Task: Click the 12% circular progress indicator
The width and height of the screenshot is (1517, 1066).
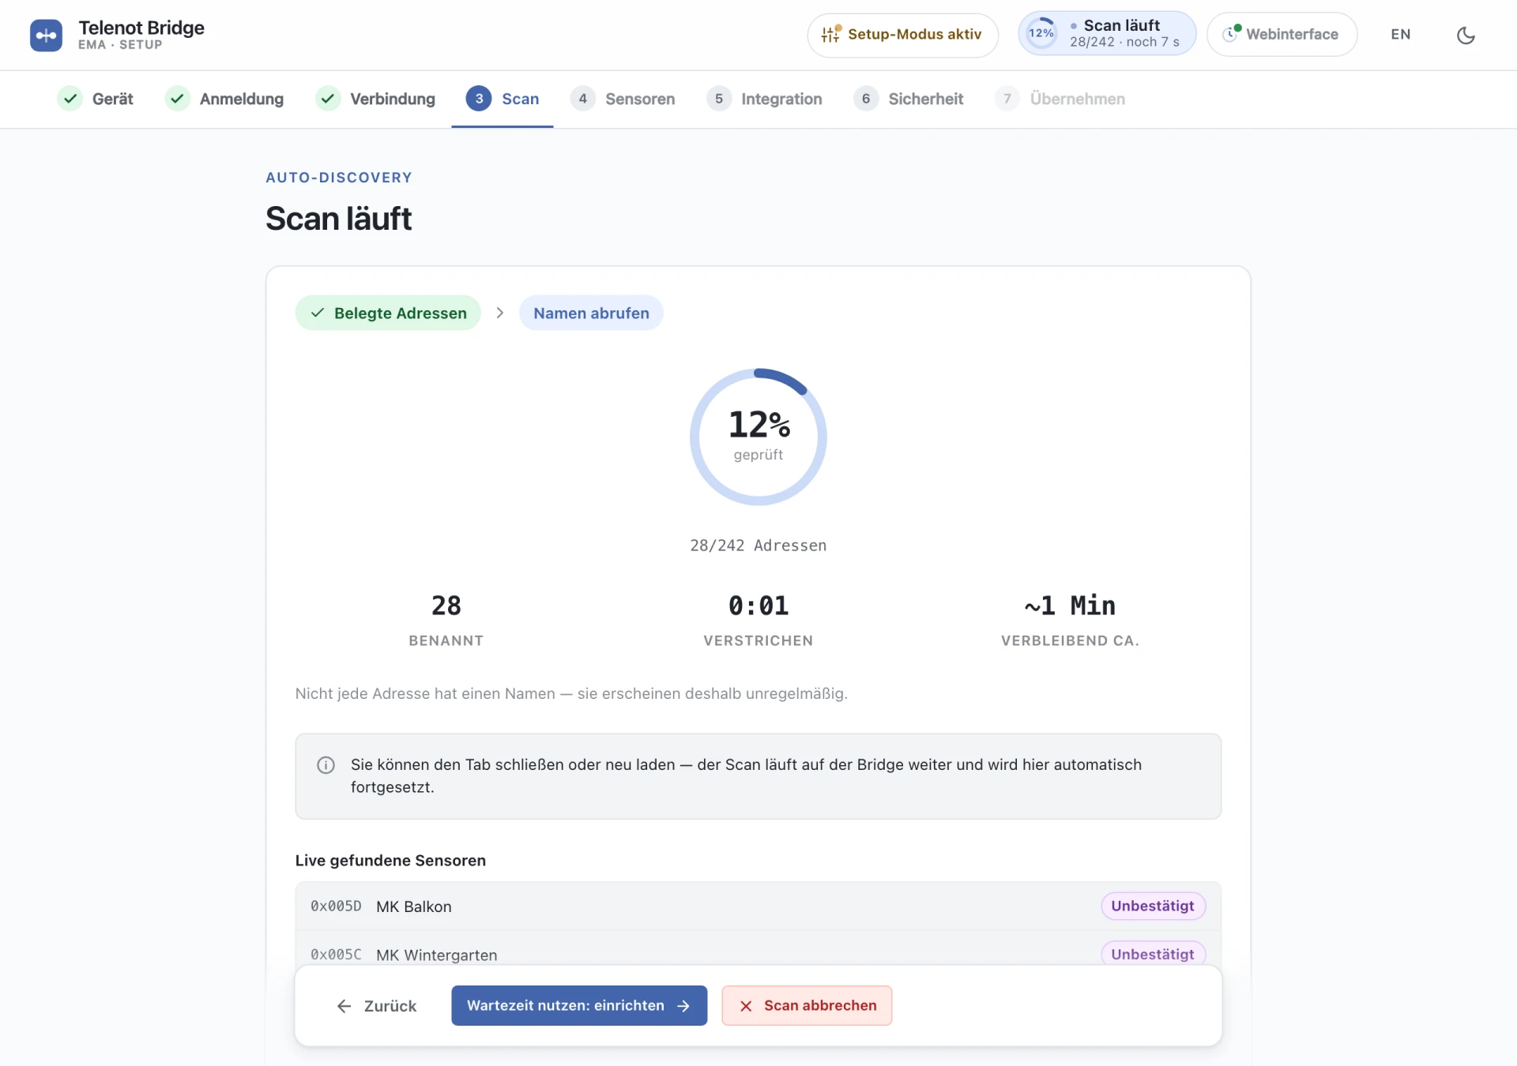Action: [758, 437]
